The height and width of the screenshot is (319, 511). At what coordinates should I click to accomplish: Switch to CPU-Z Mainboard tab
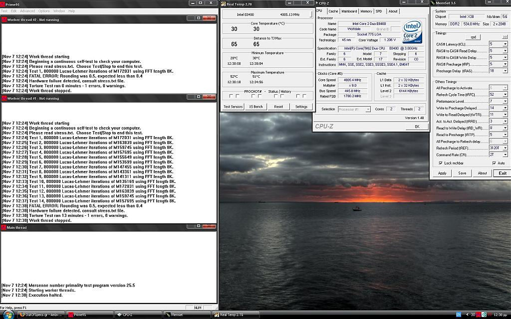point(349,11)
